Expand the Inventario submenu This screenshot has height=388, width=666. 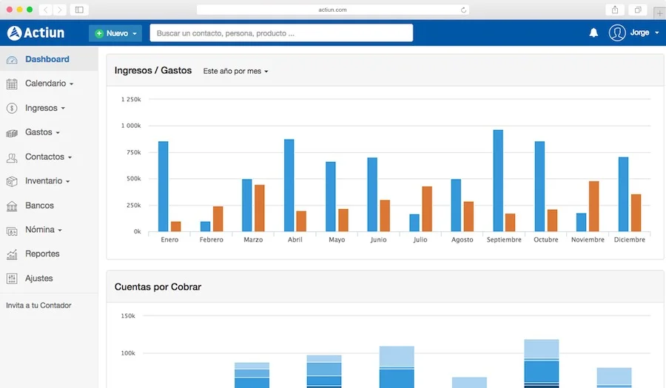coord(67,182)
